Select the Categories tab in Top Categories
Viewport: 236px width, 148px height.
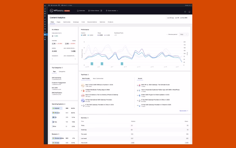(x=62, y=72)
